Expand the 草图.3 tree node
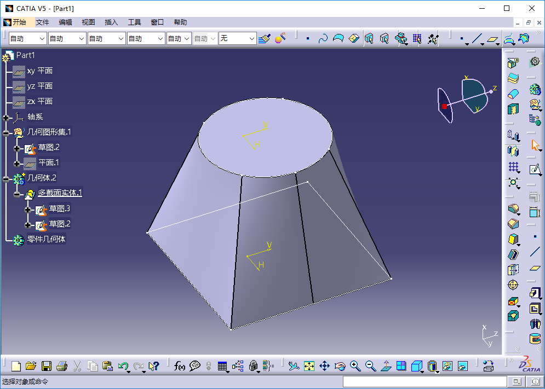The height and width of the screenshot is (389, 545). click(28, 209)
